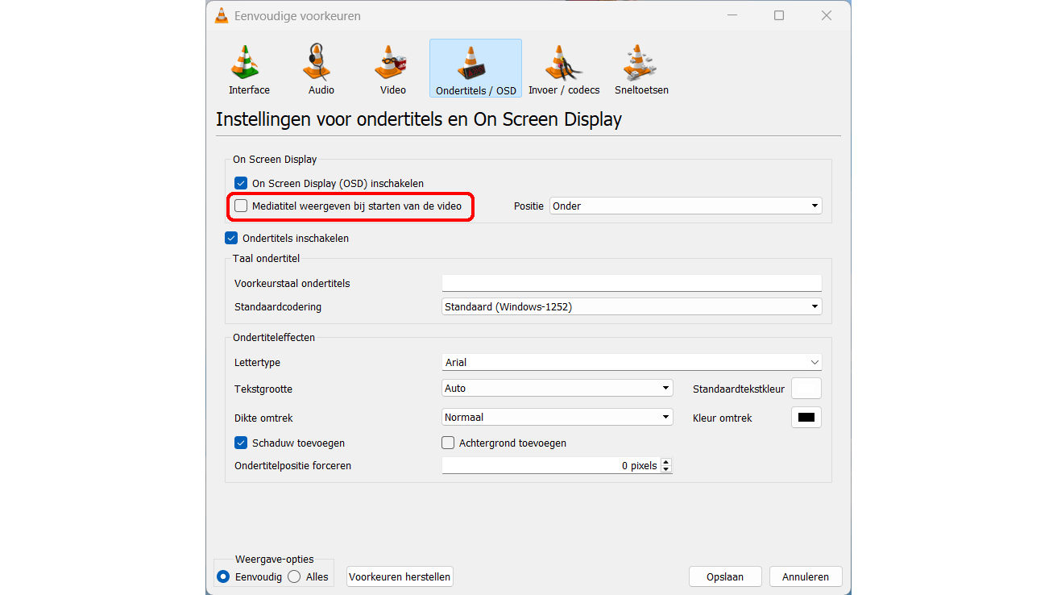1057x595 pixels.
Task: Click the Ondertitels / OSD tab label
Action: click(x=475, y=91)
